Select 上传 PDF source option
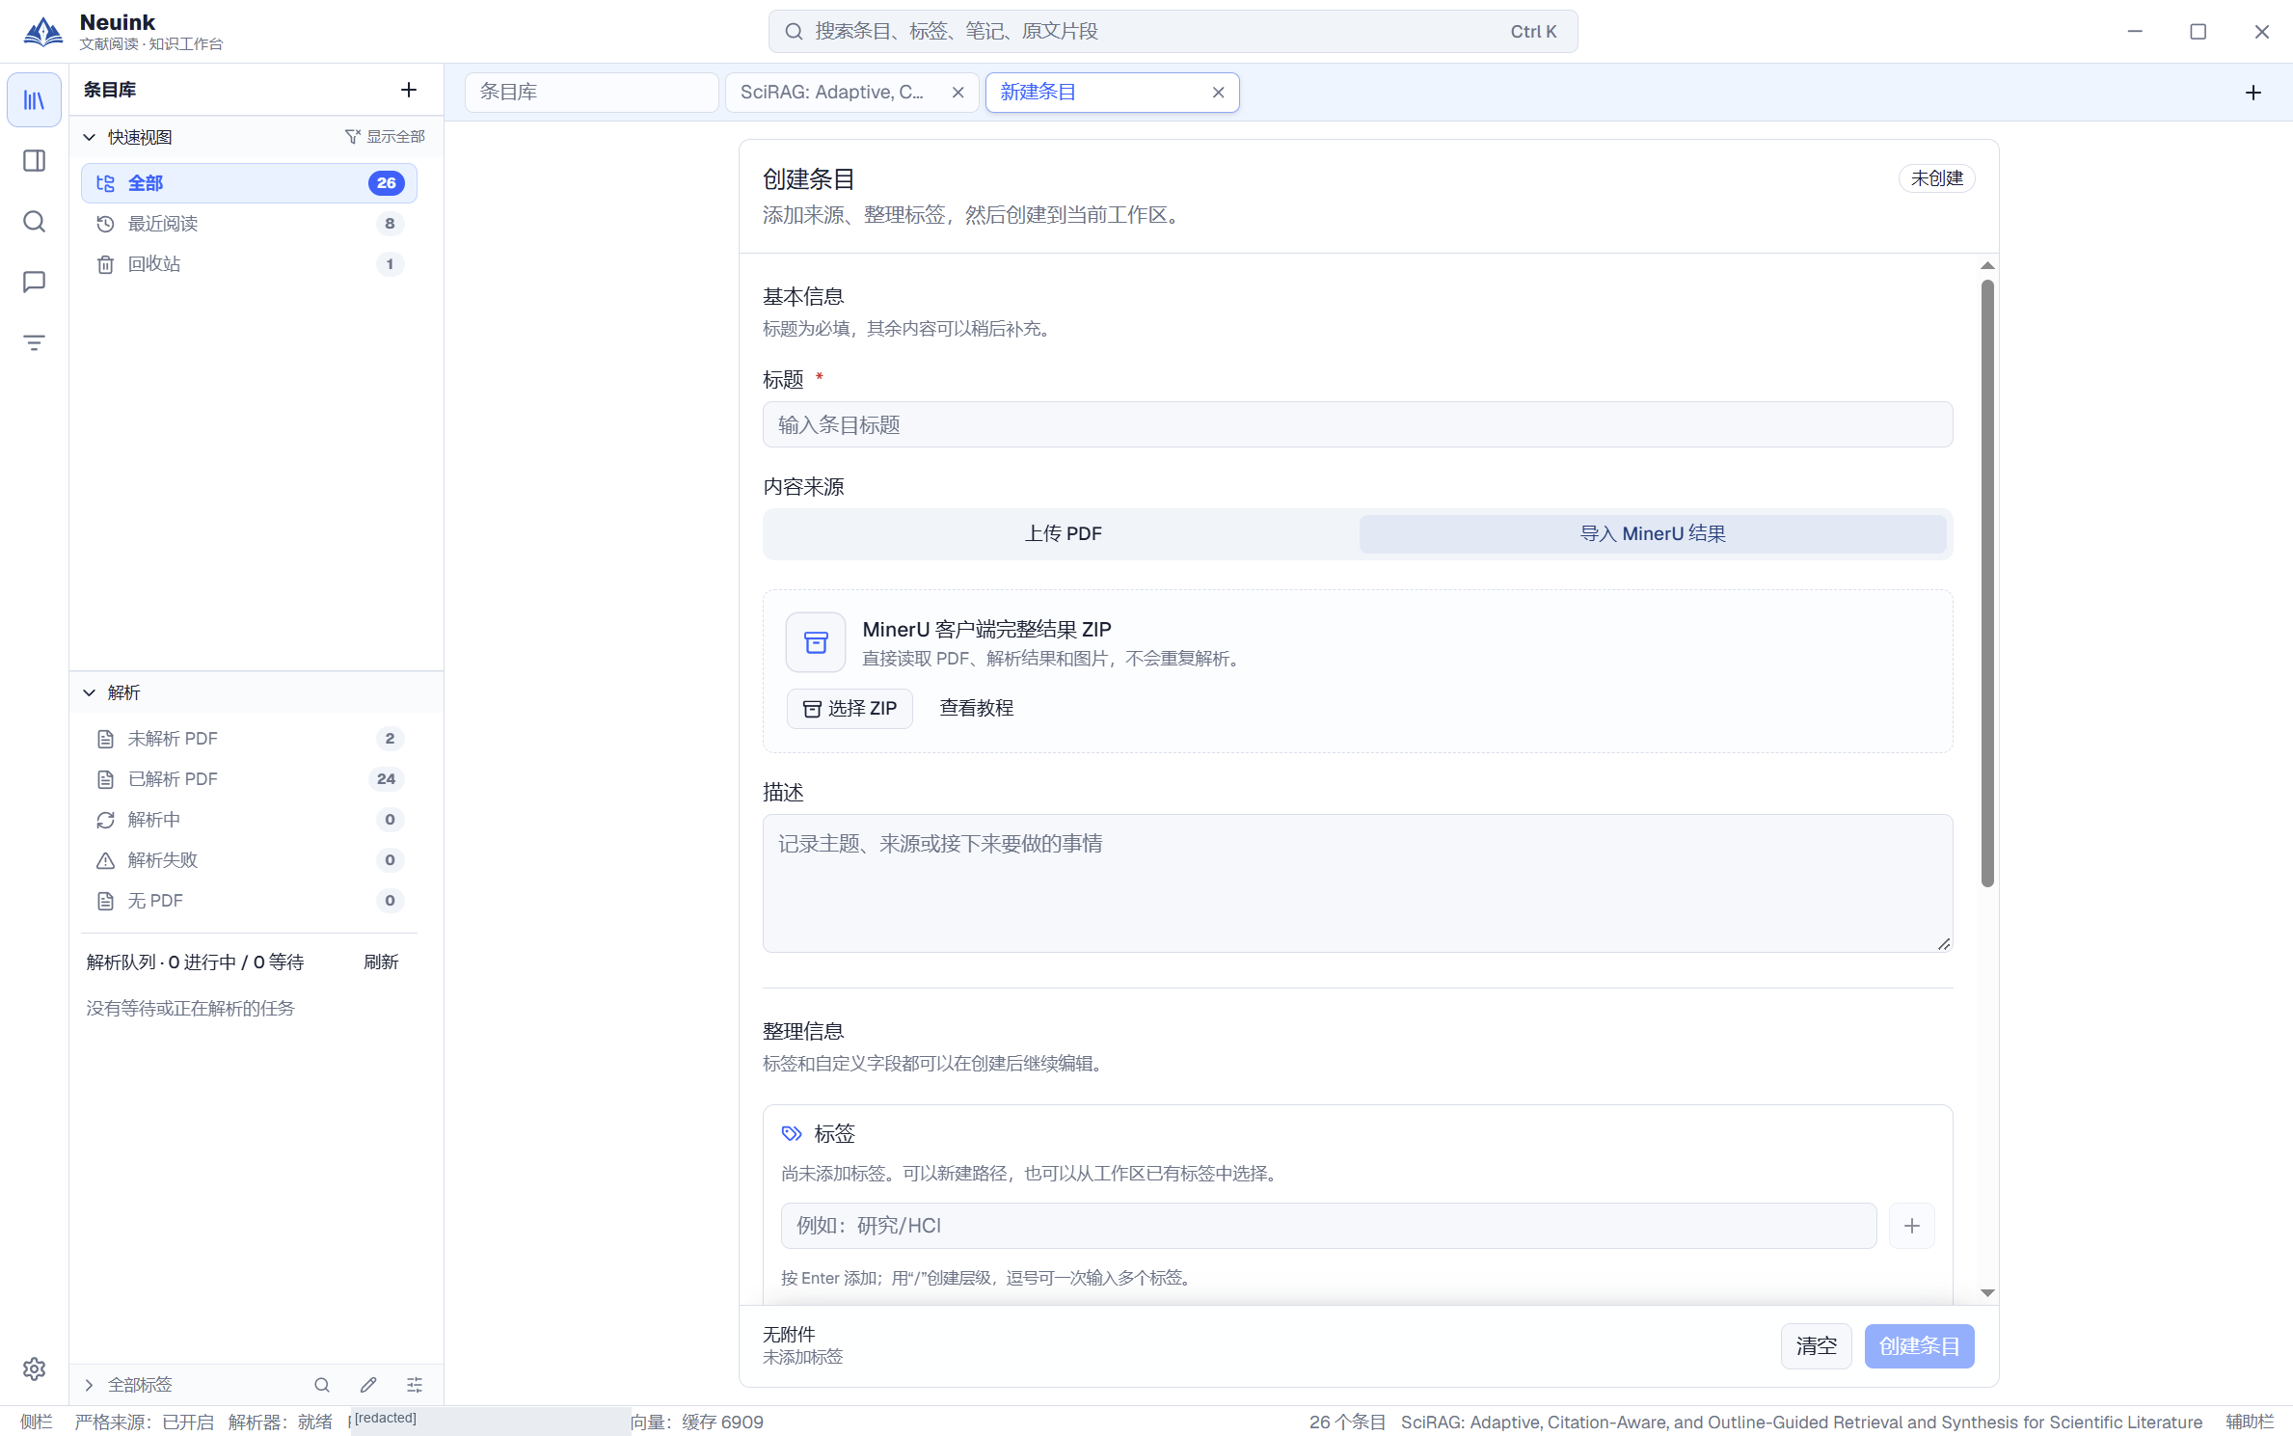 (1063, 533)
